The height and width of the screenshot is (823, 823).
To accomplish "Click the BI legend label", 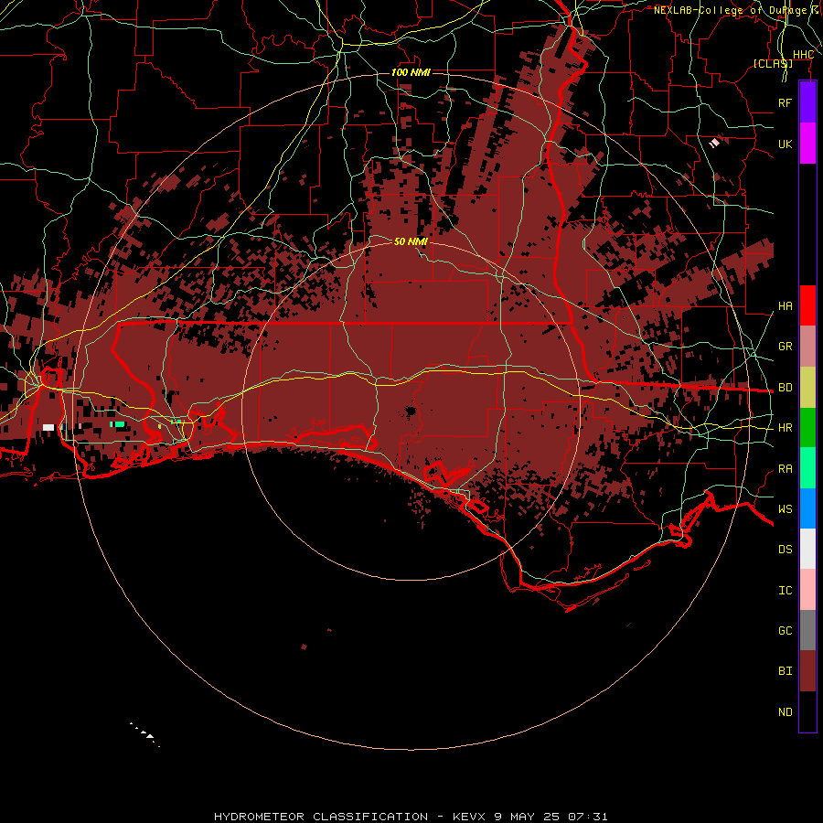I will point(786,671).
